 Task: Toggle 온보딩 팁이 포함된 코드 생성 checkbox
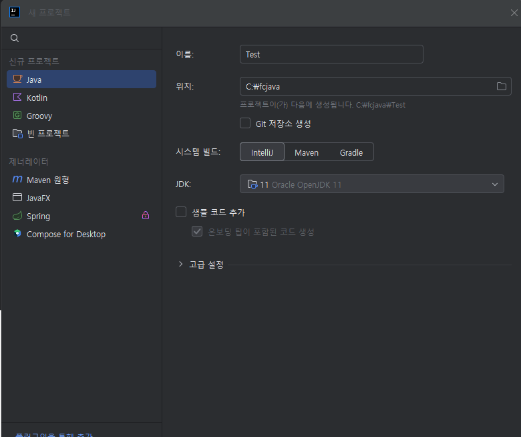click(197, 231)
